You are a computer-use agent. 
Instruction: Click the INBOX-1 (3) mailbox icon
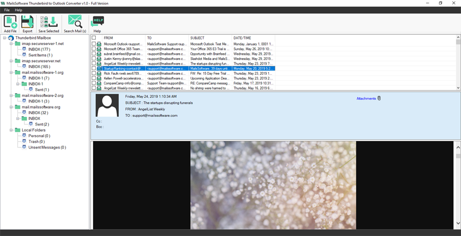[x=25, y=101]
